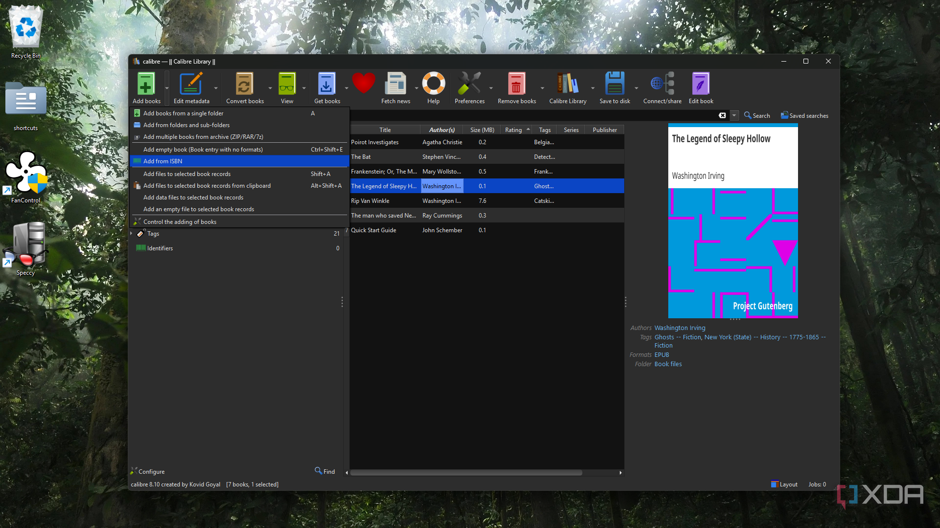Choose Add from ISBN menu entry
This screenshot has height=528, width=940.
[x=239, y=161]
